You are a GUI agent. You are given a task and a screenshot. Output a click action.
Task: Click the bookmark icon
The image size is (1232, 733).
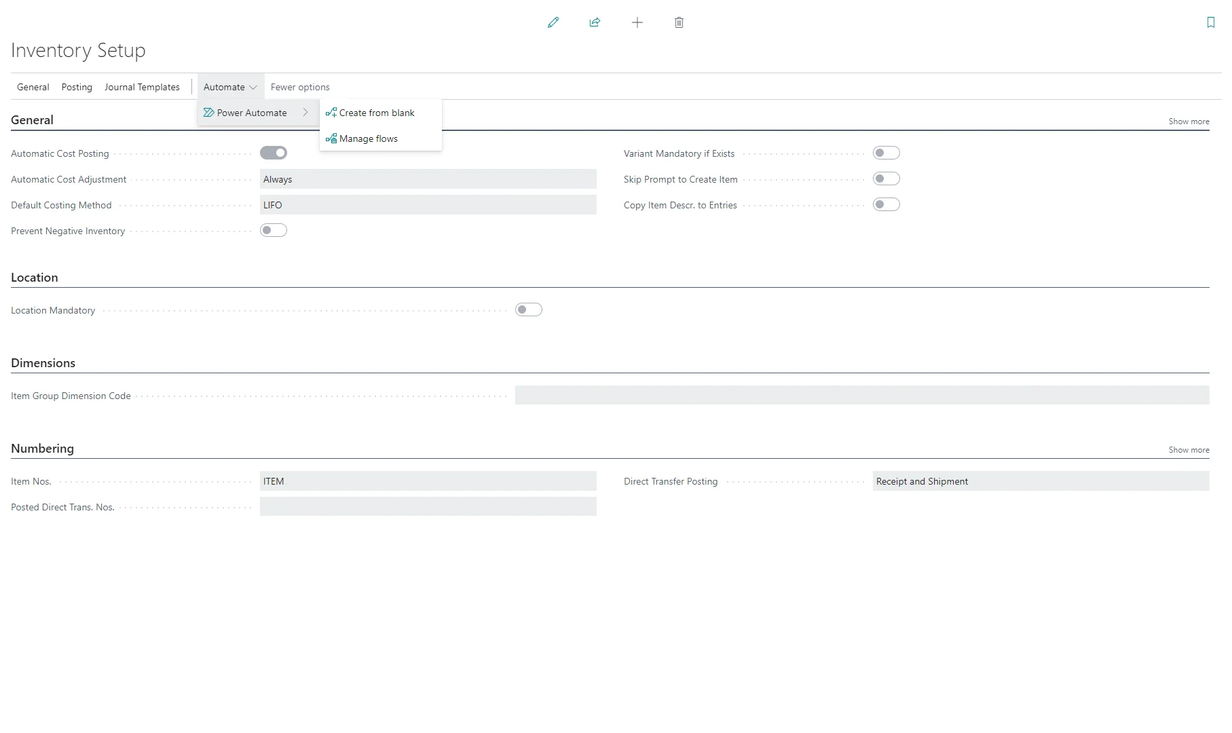(x=1210, y=22)
